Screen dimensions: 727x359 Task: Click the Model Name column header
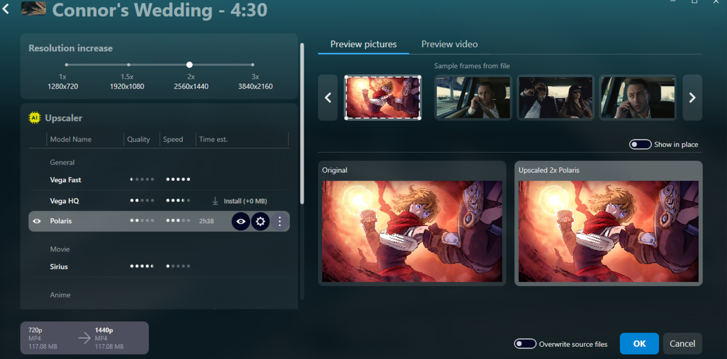point(71,139)
